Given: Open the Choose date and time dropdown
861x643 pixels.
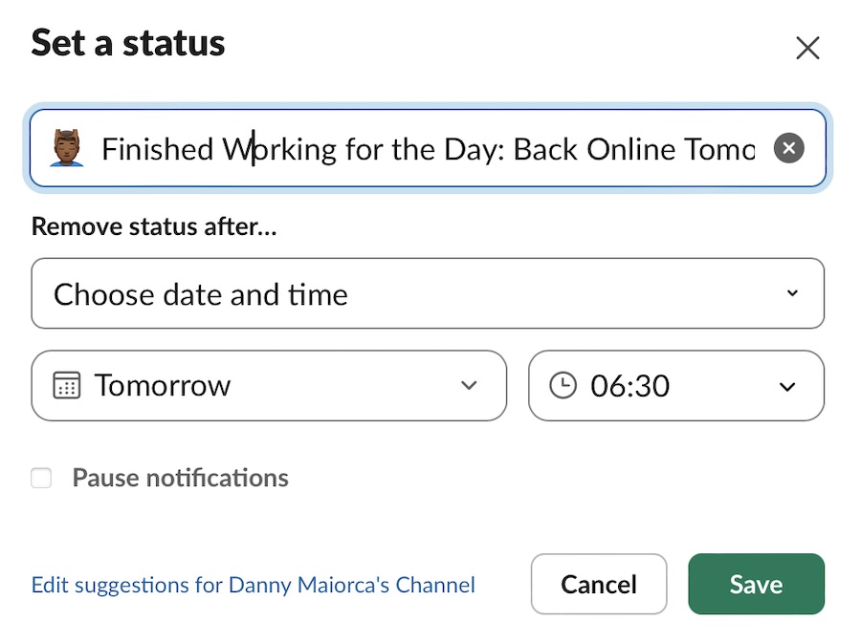Looking at the screenshot, I should point(428,293).
